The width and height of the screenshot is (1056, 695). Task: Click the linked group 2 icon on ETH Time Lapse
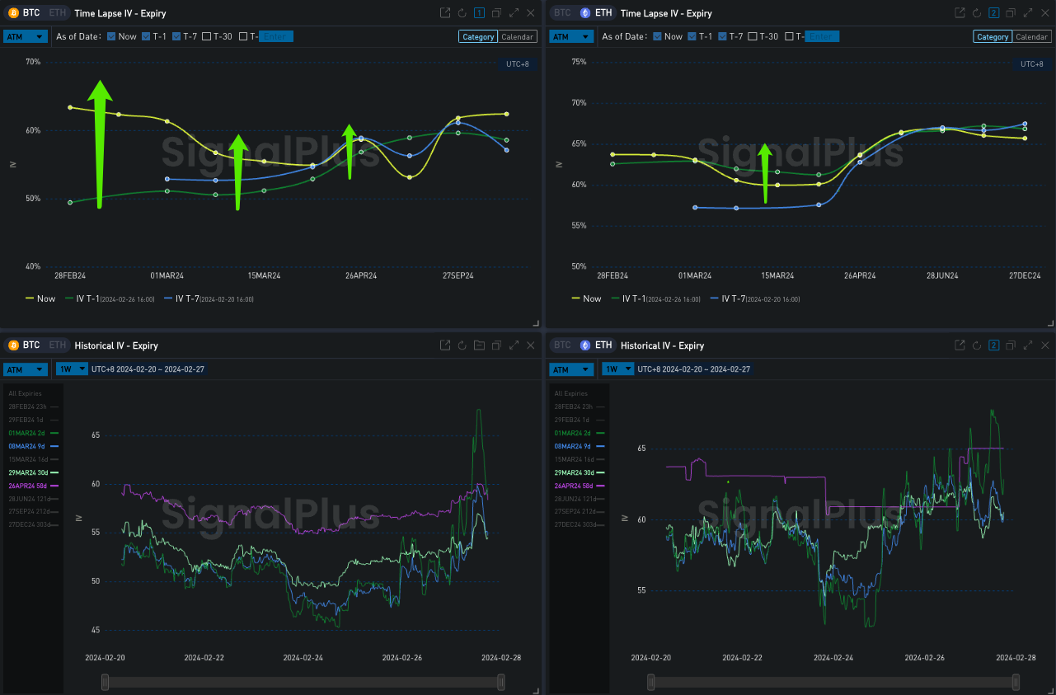[993, 13]
